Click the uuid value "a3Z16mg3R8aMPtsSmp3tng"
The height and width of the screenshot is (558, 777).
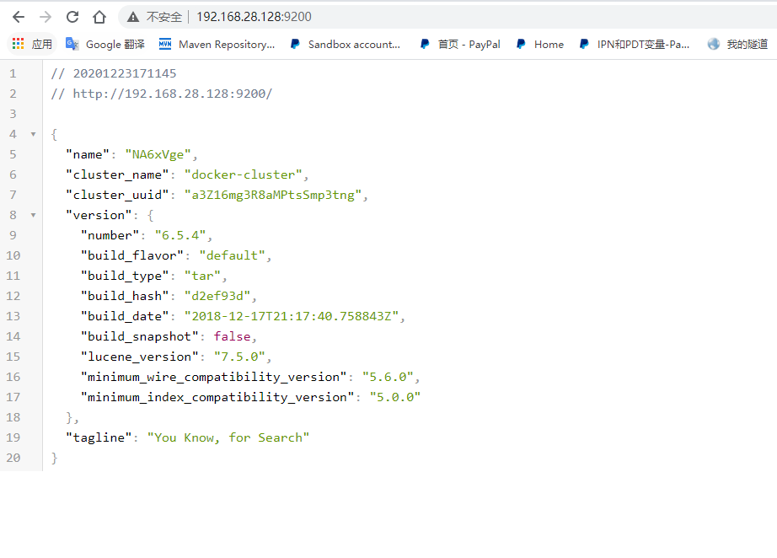[272, 196]
